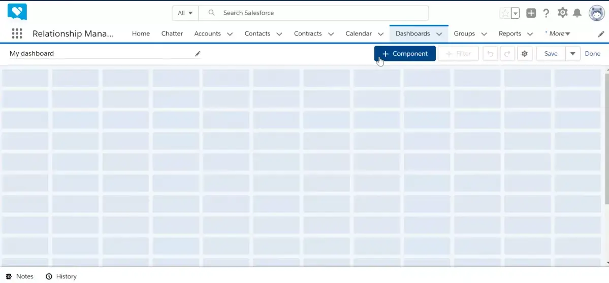Edit the navigation bar with the pencil icon
The height and width of the screenshot is (283, 609).
(x=601, y=34)
